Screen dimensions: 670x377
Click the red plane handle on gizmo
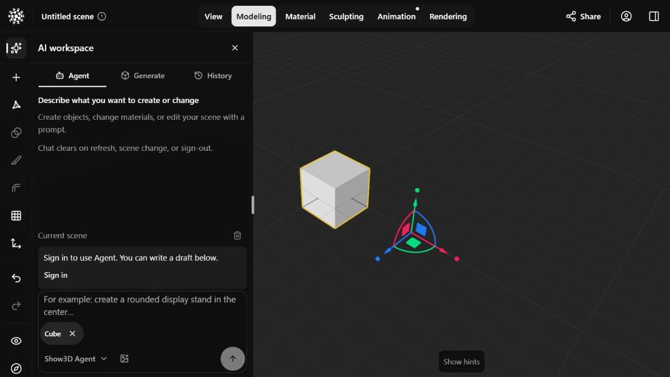click(x=406, y=230)
